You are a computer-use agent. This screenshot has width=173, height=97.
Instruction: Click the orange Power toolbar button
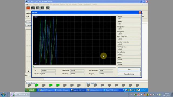[x=28, y=8]
